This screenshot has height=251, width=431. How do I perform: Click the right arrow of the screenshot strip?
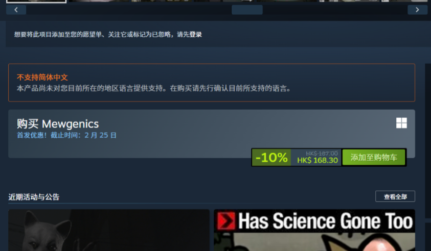(x=417, y=10)
